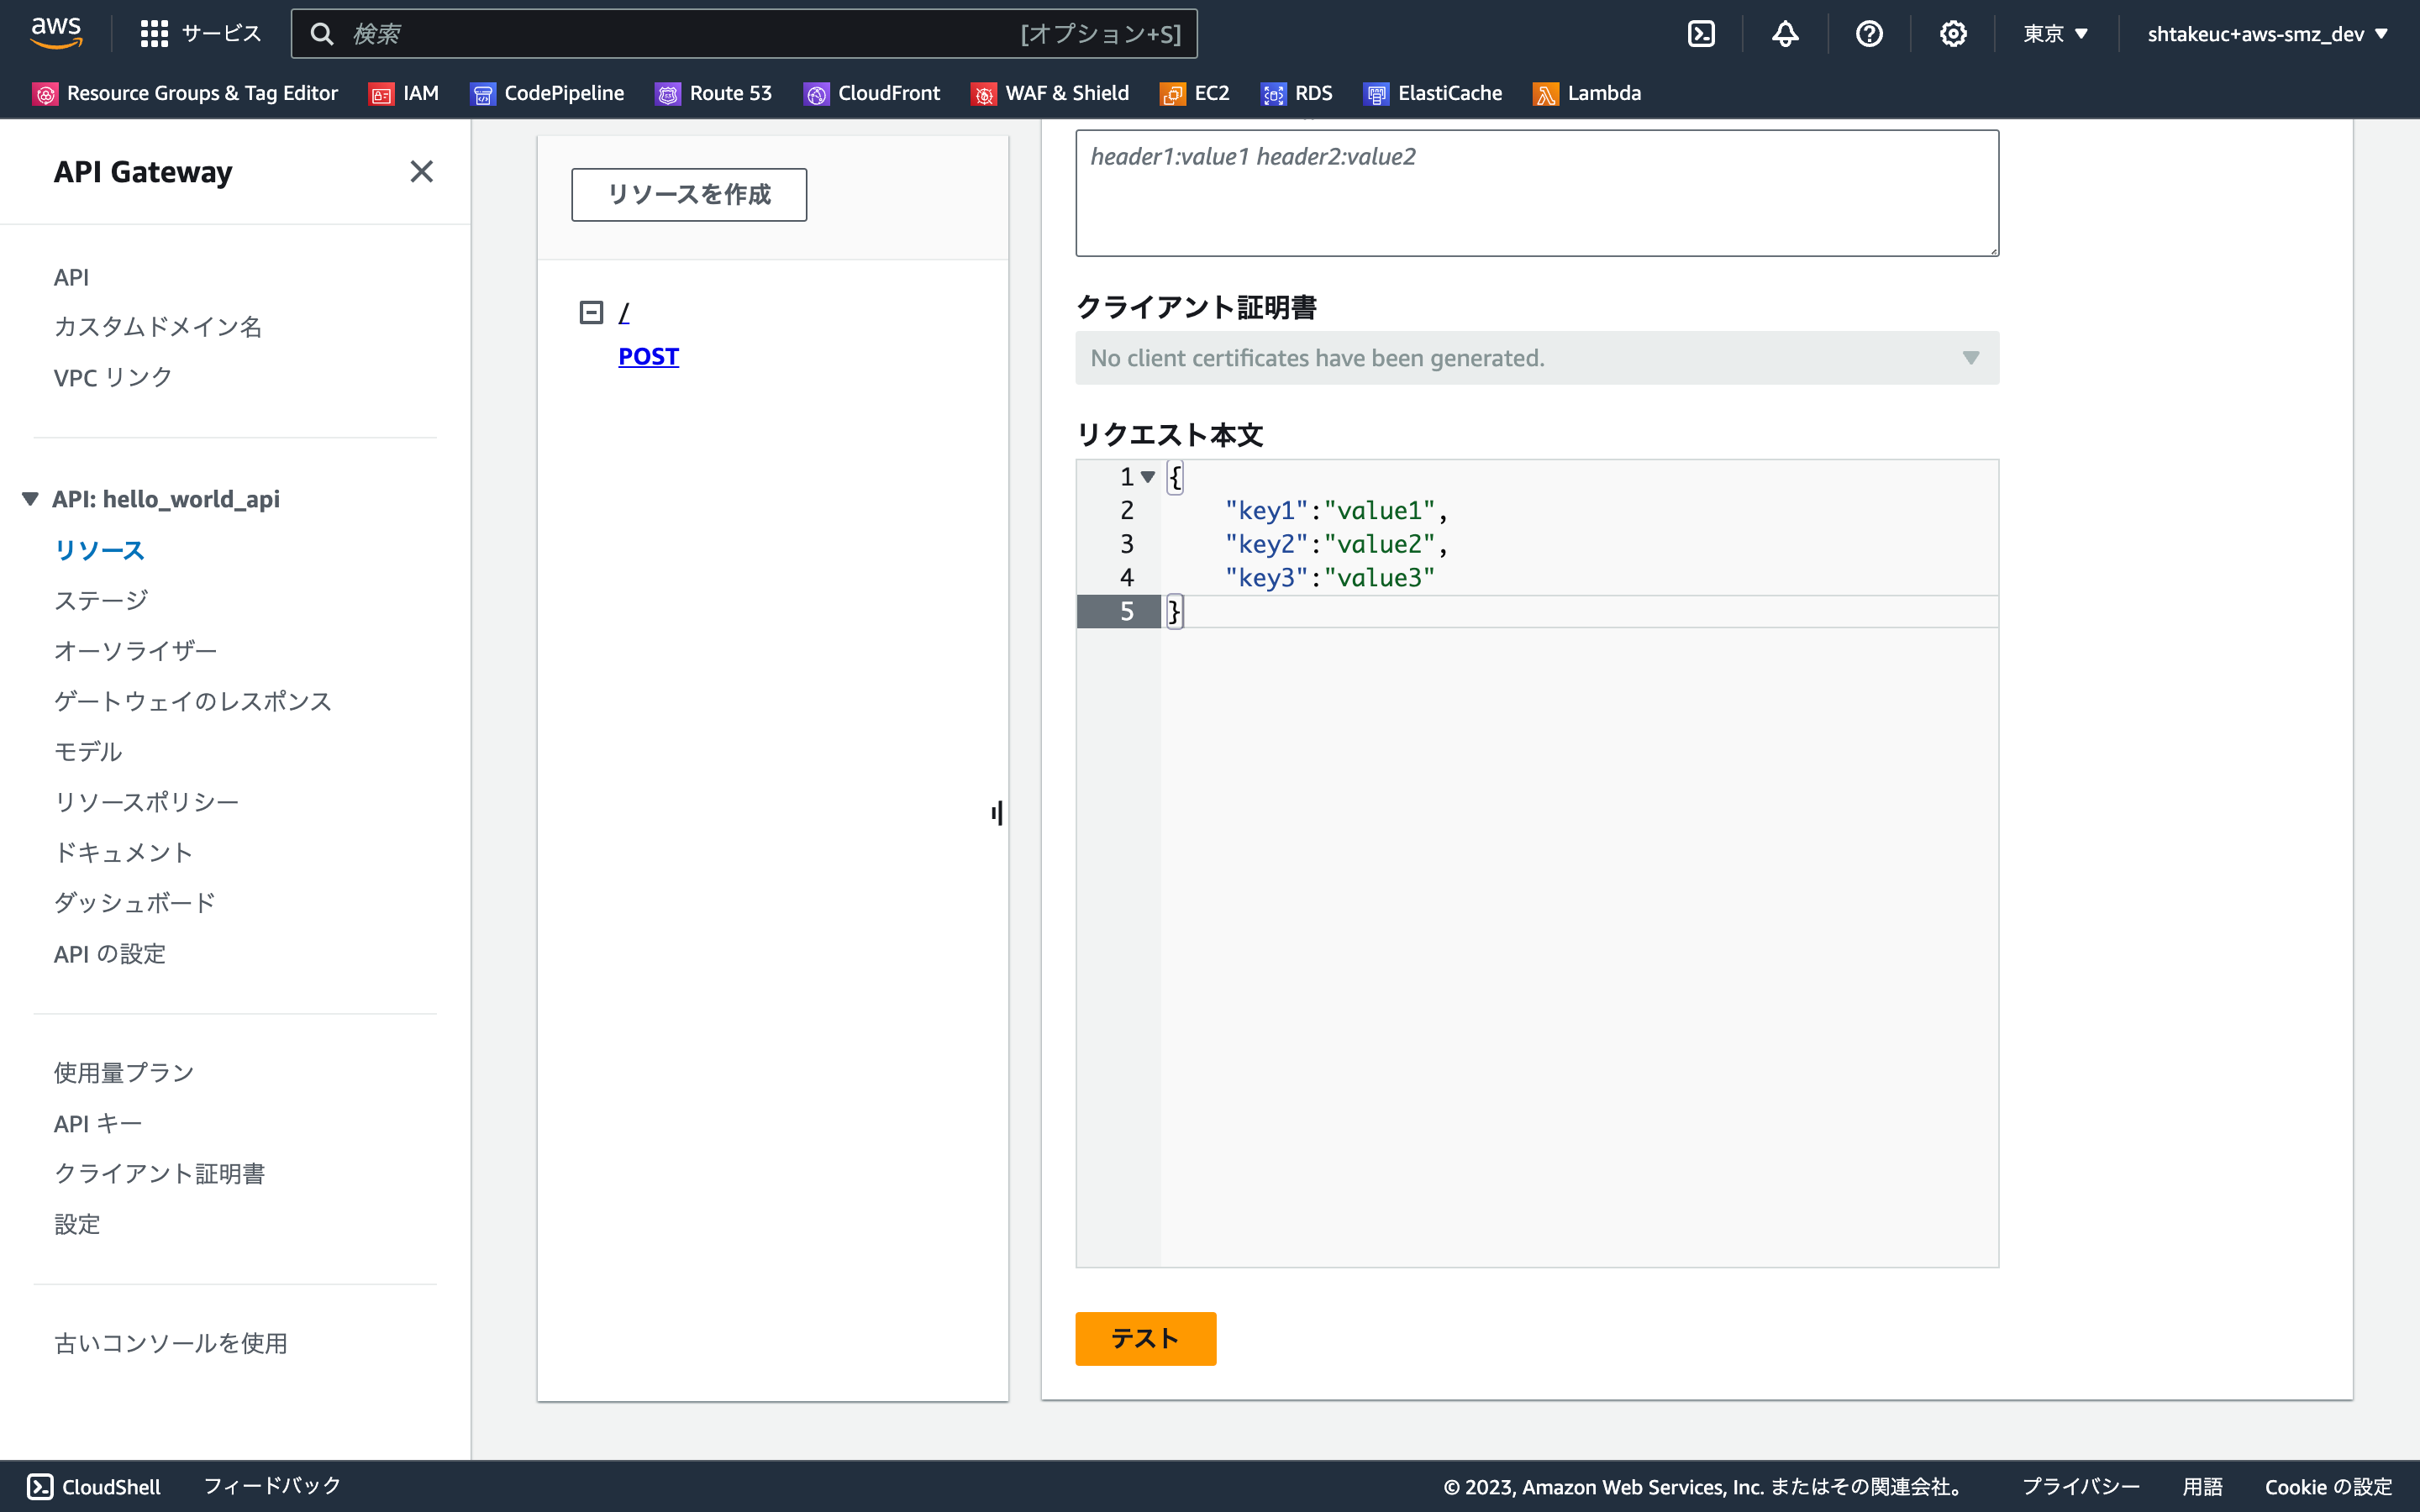This screenshot has width=2420, height=1512.
Task: Click the panel resize handle
Action: [997, 813]
